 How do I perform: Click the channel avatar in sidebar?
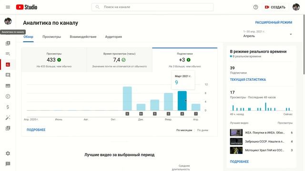tap(8, 21)
